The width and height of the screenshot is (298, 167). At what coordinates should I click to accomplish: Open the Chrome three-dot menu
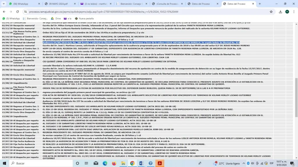coord(294,12)
